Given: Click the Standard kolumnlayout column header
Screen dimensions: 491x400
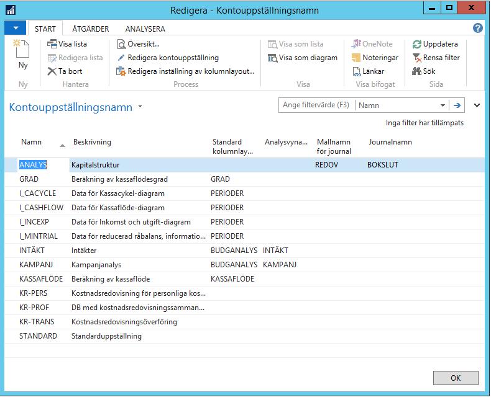Looking at the screenshot, I should [232, 146].
